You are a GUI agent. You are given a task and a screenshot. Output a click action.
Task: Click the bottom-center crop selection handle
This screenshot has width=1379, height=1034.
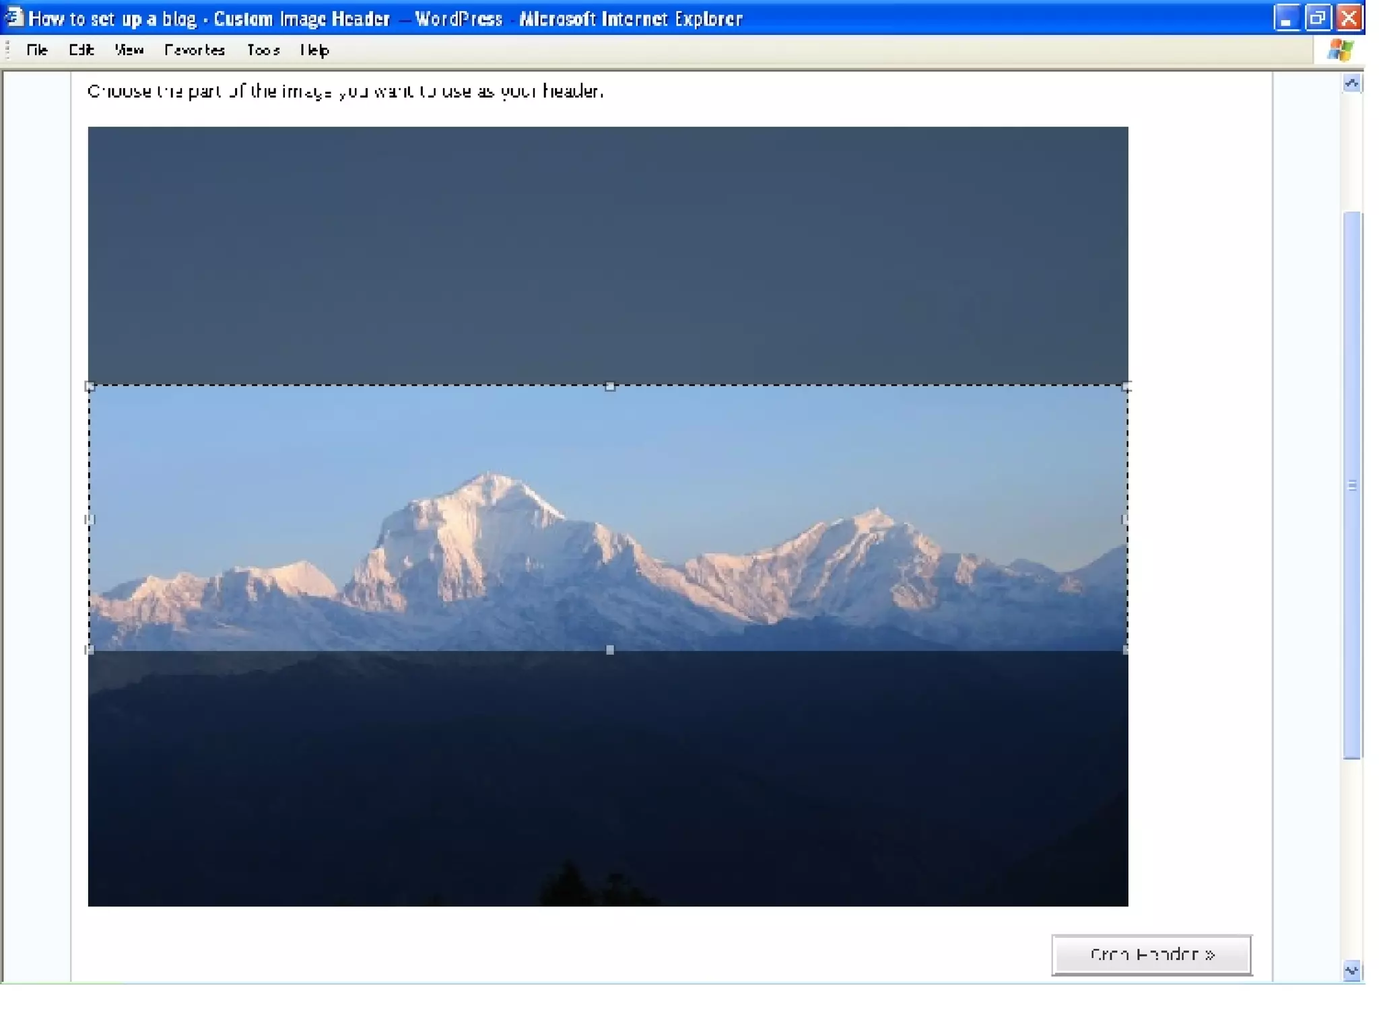609,650
